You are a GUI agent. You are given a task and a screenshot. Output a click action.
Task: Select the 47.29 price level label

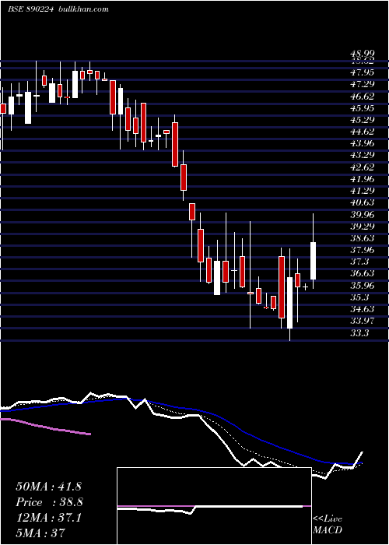pos(363,84)
